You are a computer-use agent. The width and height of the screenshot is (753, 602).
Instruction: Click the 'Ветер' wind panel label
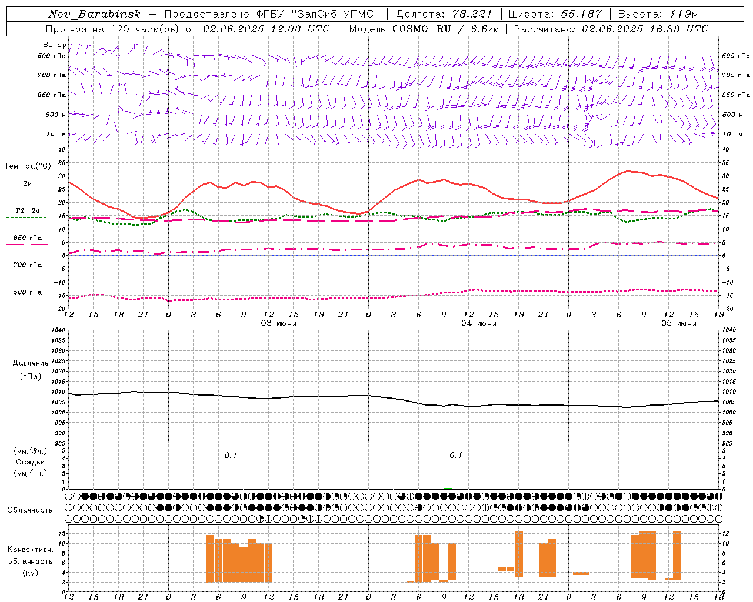(x=54, y=45)
